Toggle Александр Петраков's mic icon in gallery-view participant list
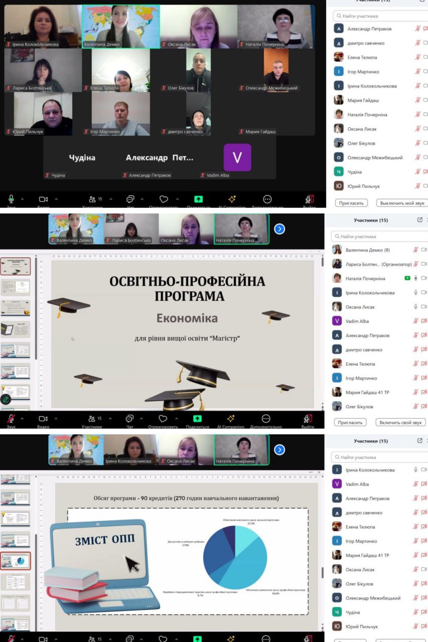 pos(417,29)
